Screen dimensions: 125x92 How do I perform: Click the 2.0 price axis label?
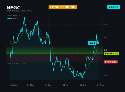(105, 37)
